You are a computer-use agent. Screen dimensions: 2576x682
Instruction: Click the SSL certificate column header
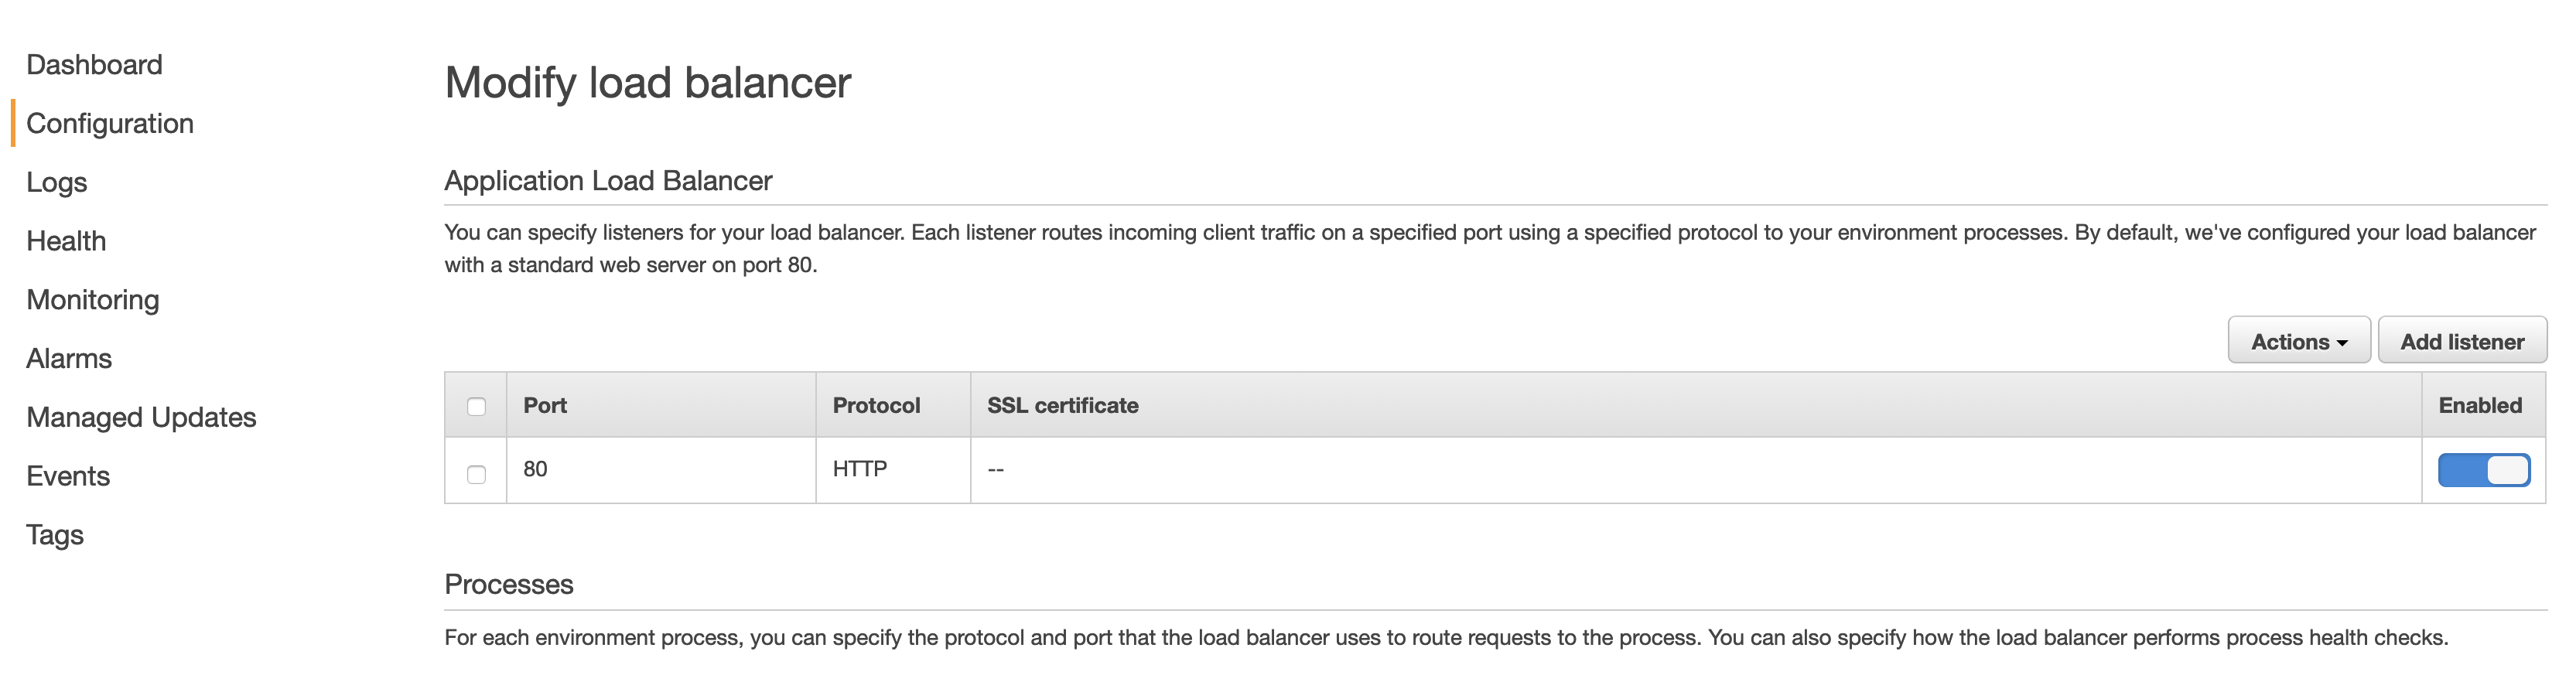click(x=1062, y=406)
